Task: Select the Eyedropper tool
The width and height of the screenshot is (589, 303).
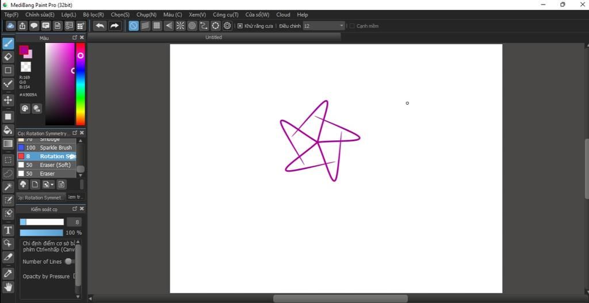Action: pos(8,273)
